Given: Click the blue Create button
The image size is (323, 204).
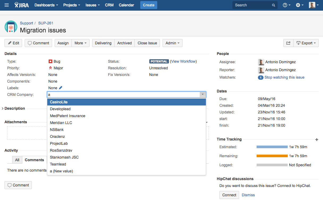Looking at the screenshot, I should [148, 5].
